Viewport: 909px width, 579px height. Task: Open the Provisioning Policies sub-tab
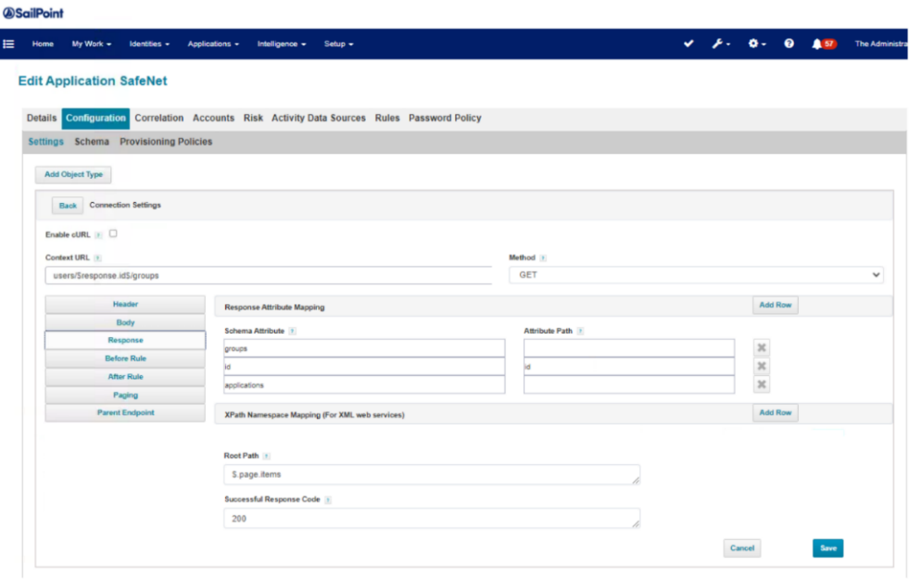[x=166, y=142]
